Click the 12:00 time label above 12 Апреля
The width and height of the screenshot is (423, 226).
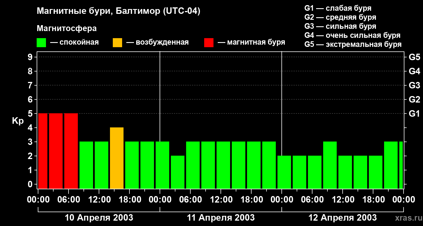coord(343,200)
